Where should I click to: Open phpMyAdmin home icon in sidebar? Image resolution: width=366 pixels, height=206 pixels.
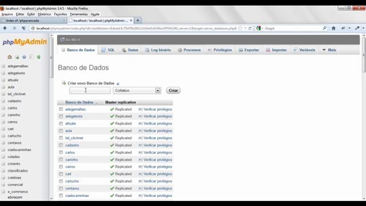tap(10, 57)
